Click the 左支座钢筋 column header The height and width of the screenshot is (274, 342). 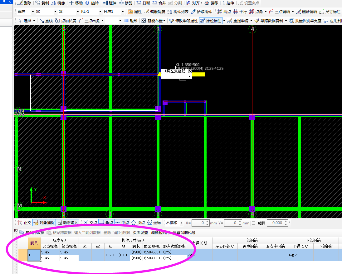pos(225,246)
